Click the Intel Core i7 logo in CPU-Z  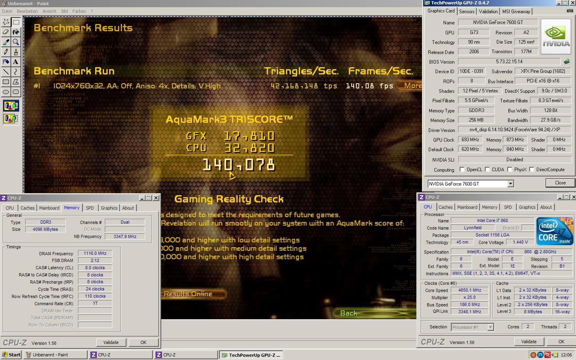(x=555, y=231)
